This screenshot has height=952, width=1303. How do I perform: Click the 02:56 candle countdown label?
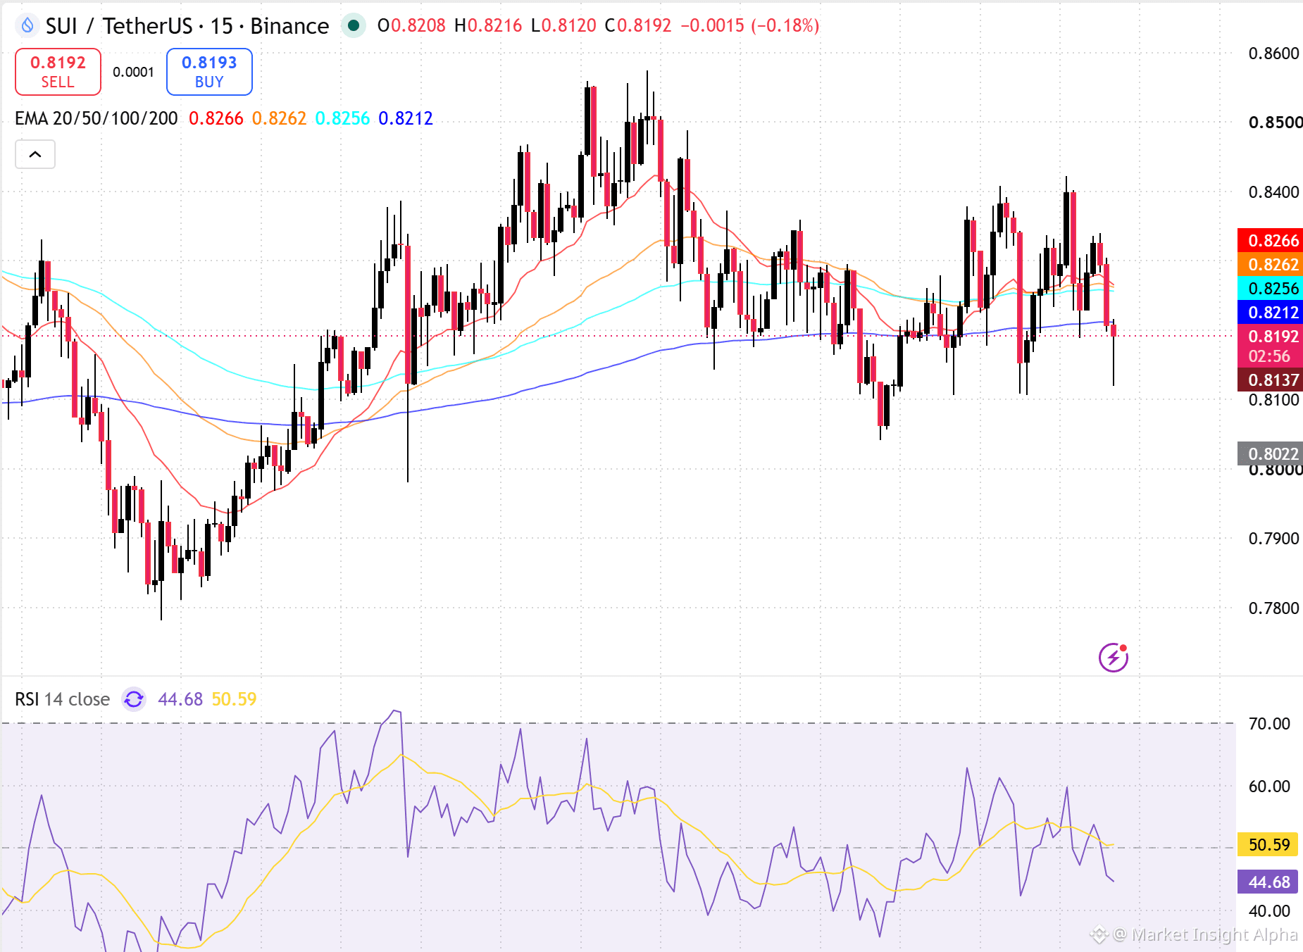pyautogui.click(x=1270, y=356)
